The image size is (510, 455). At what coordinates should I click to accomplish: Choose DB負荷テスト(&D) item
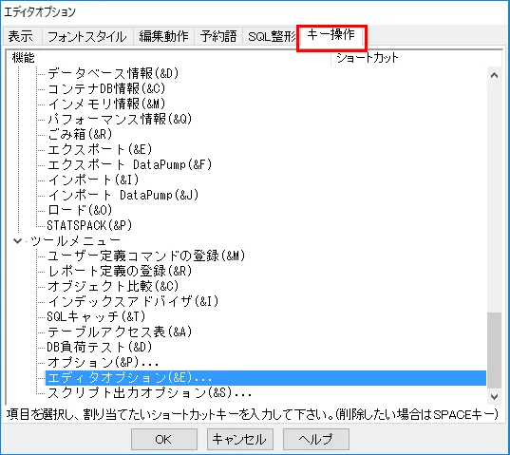pos(100,348)
